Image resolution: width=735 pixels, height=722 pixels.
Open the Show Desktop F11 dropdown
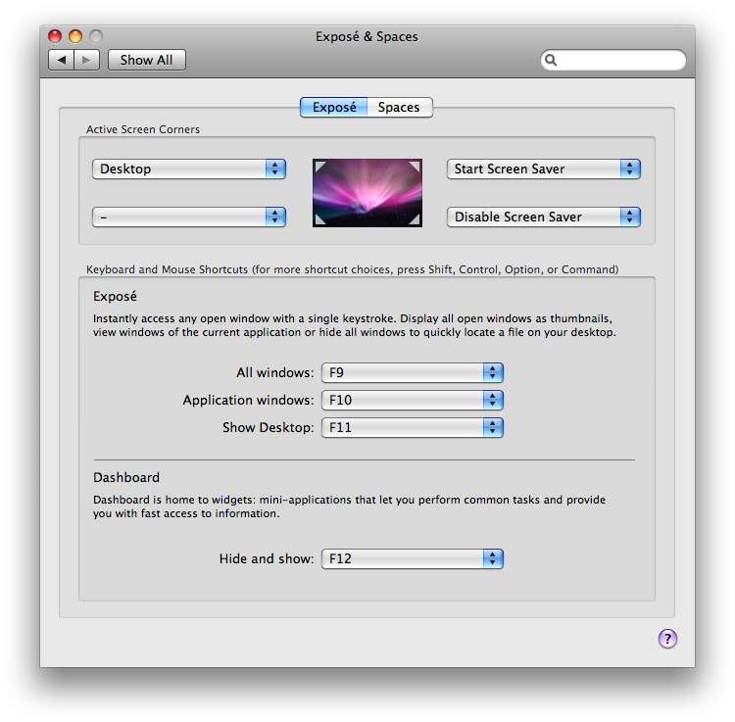(413, 427)
